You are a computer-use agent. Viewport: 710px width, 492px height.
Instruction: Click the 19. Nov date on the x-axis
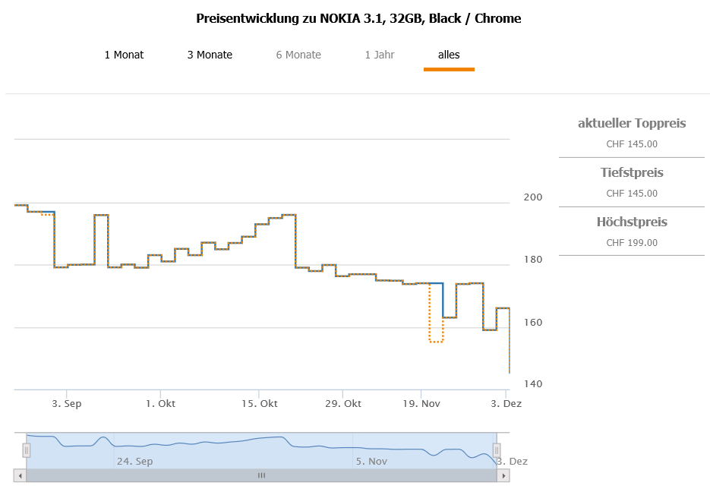click(x=421, y=403)
